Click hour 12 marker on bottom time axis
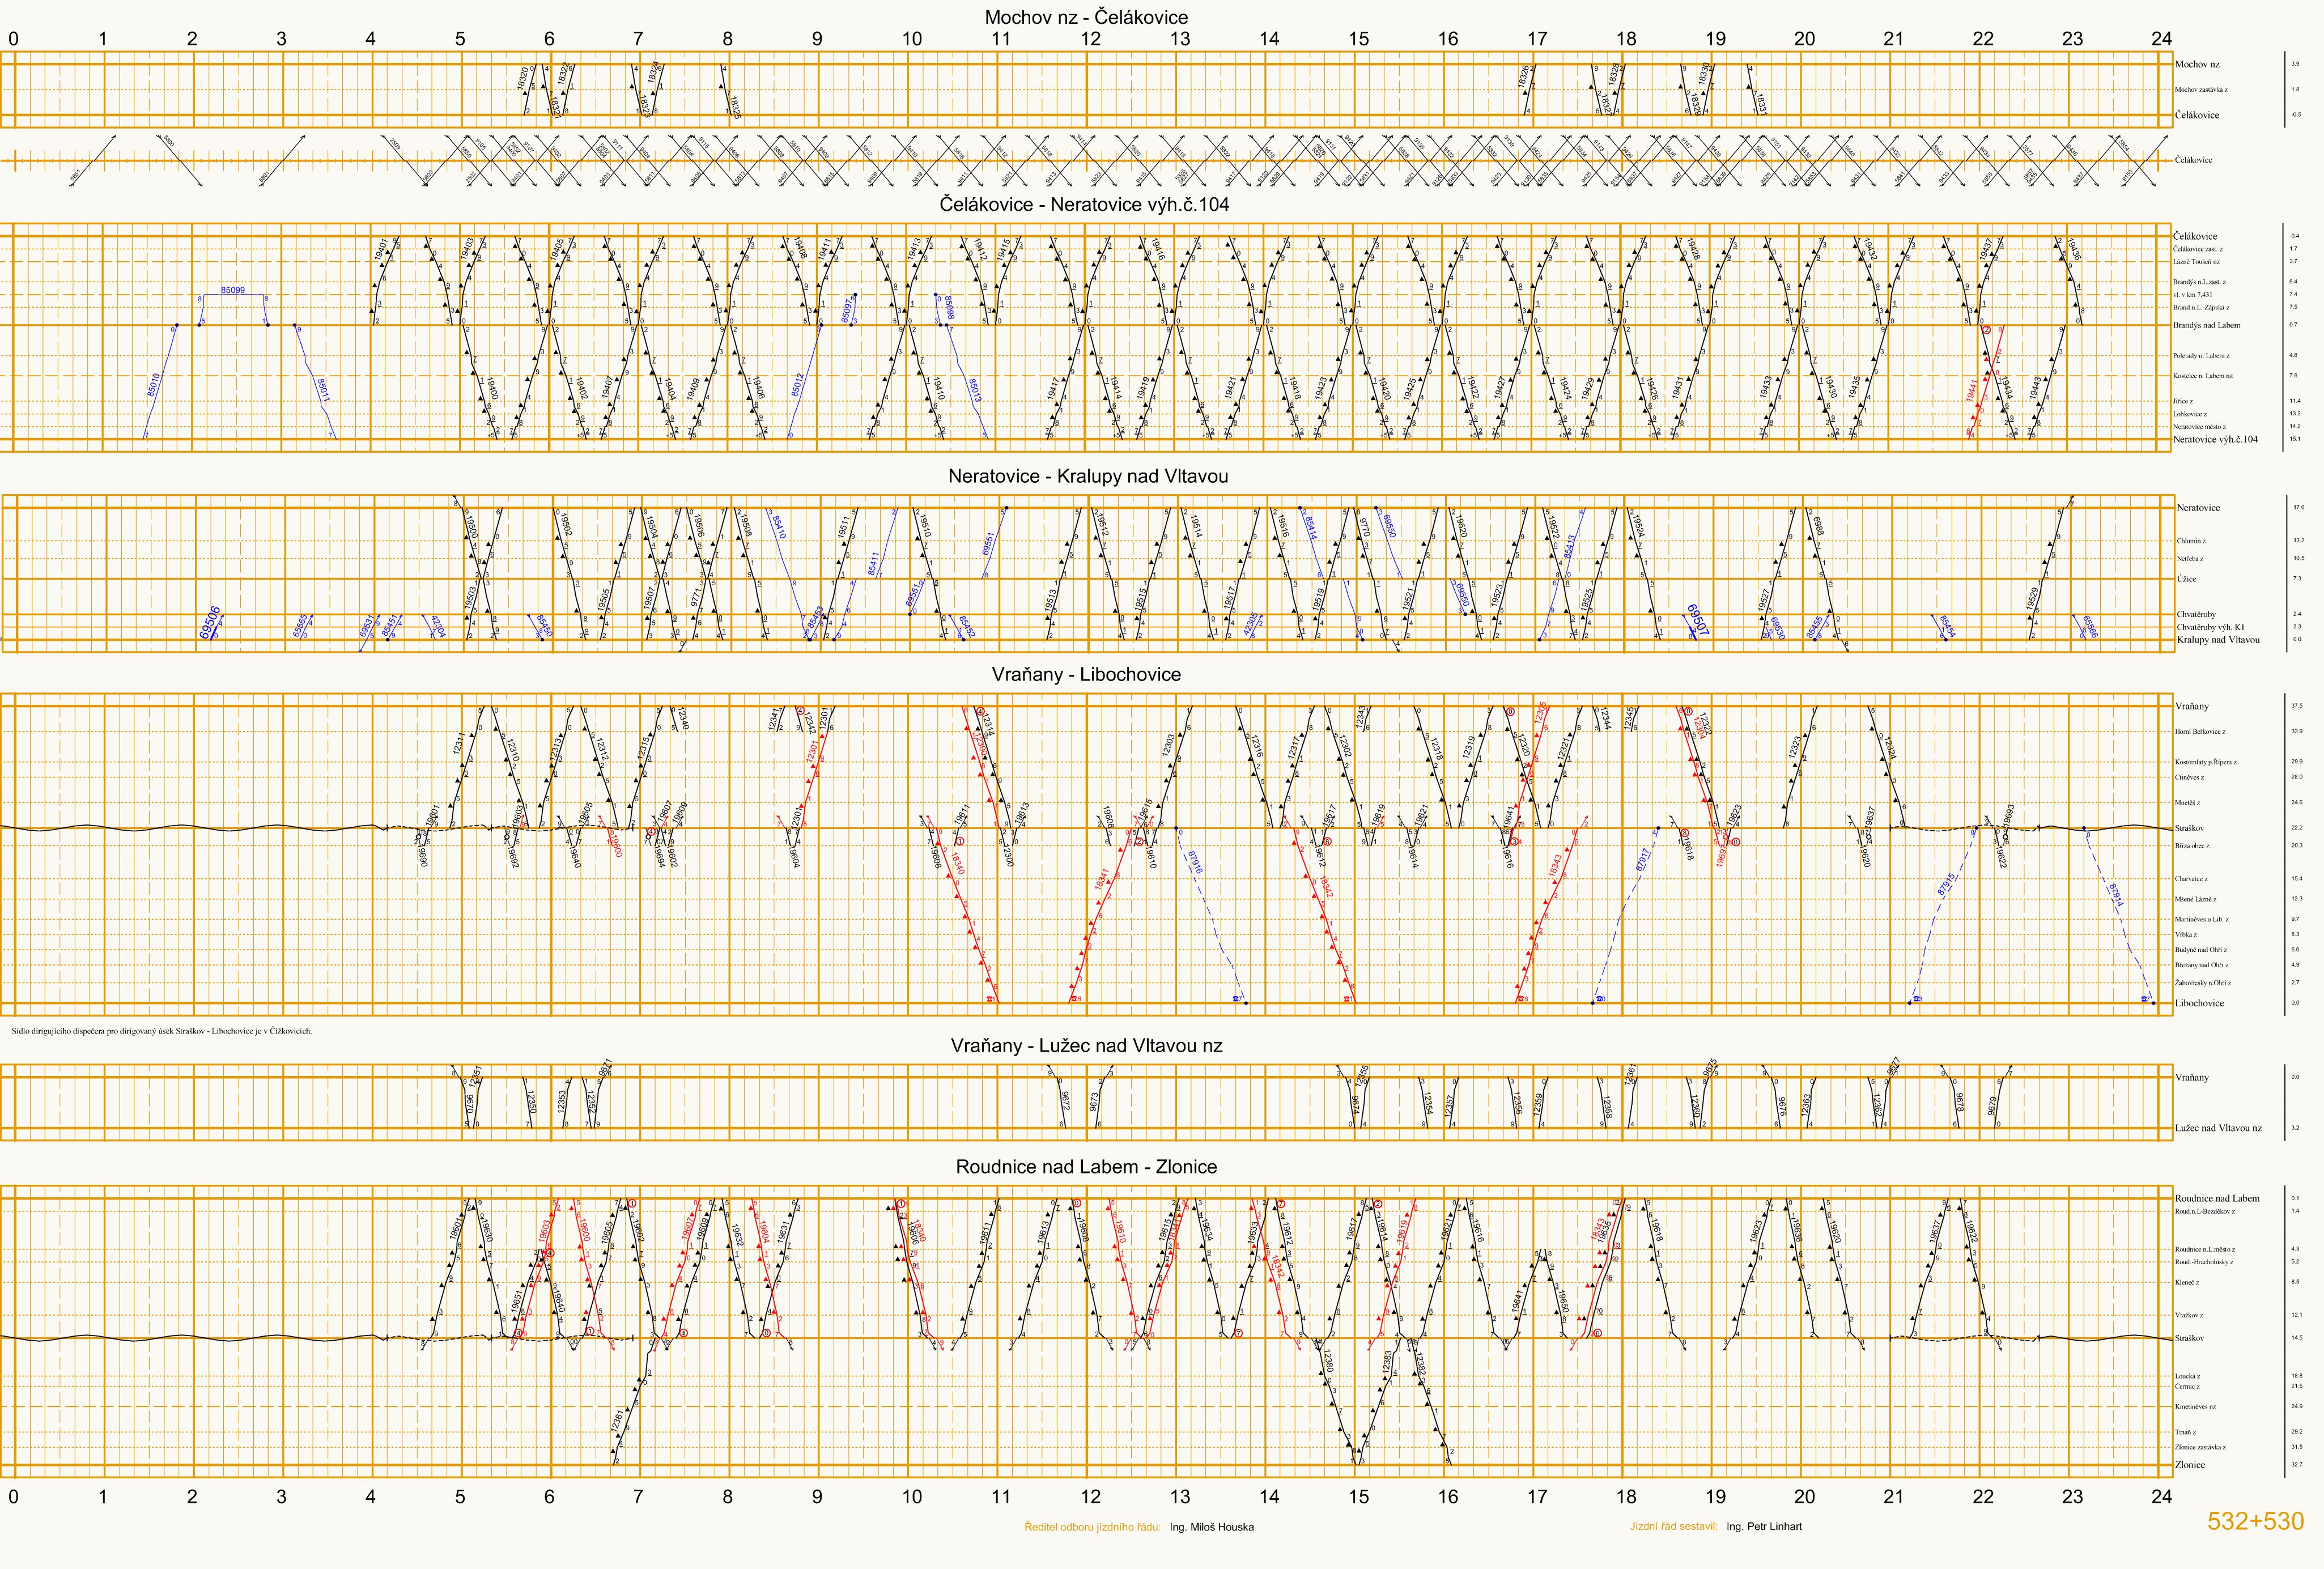 click(x=1090, y=1497)
